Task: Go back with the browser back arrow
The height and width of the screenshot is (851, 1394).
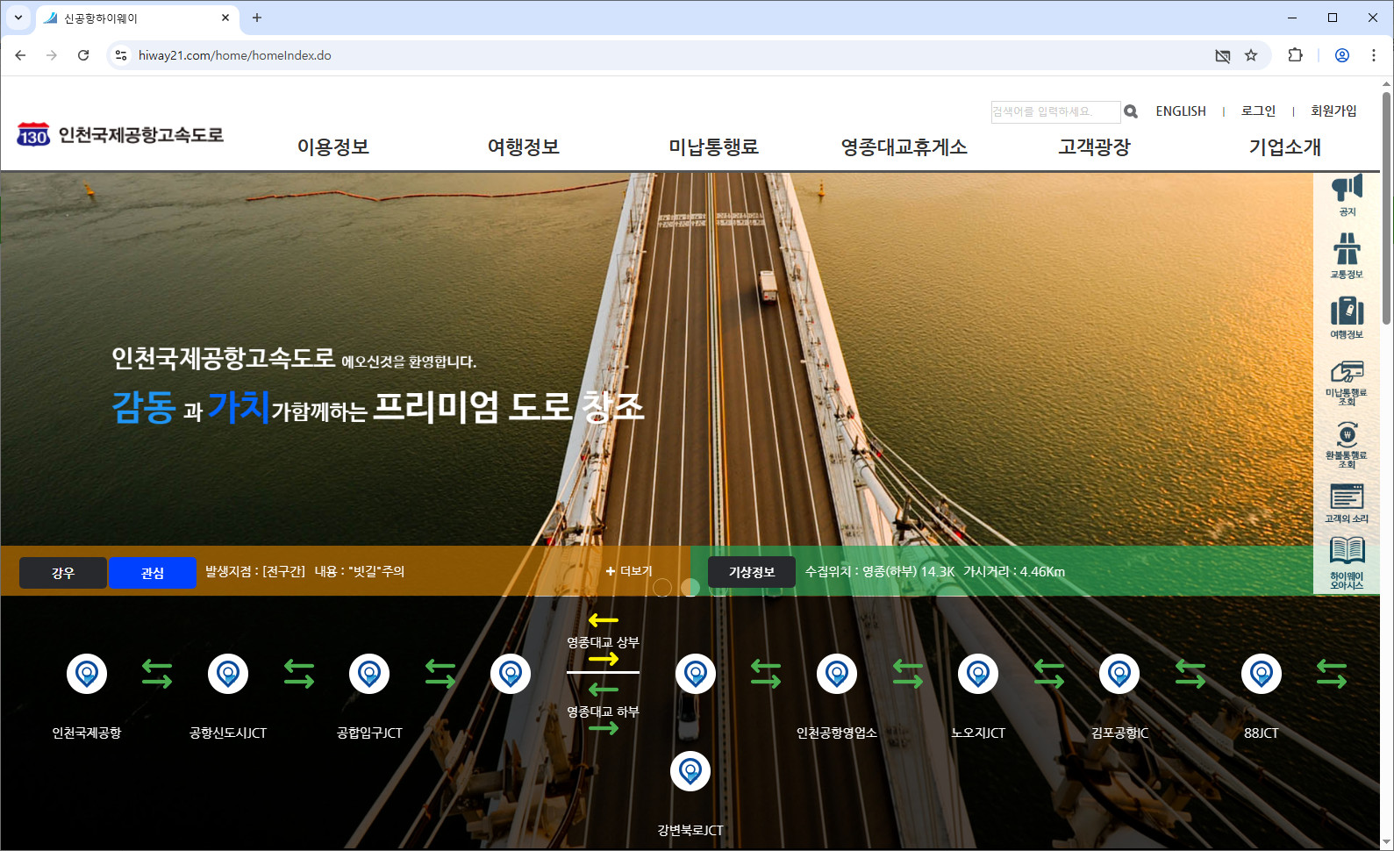Action: point(20,55)
